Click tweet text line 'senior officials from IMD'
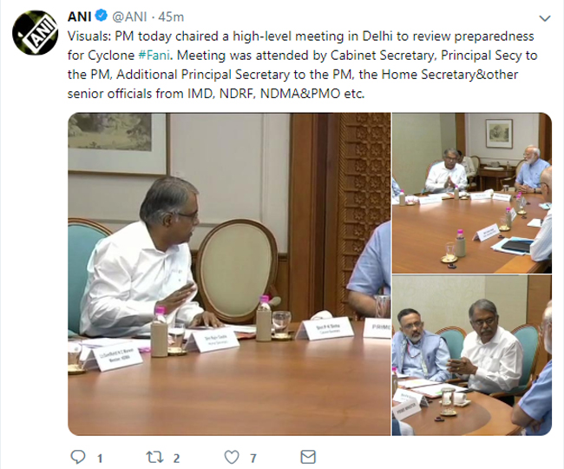This screenshot has width=564, height=469. click(x=216, y=94)
